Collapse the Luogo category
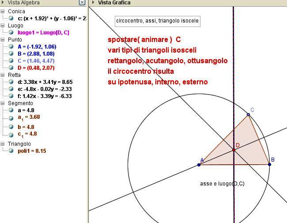287x223 pixels. tap(2, 26)
